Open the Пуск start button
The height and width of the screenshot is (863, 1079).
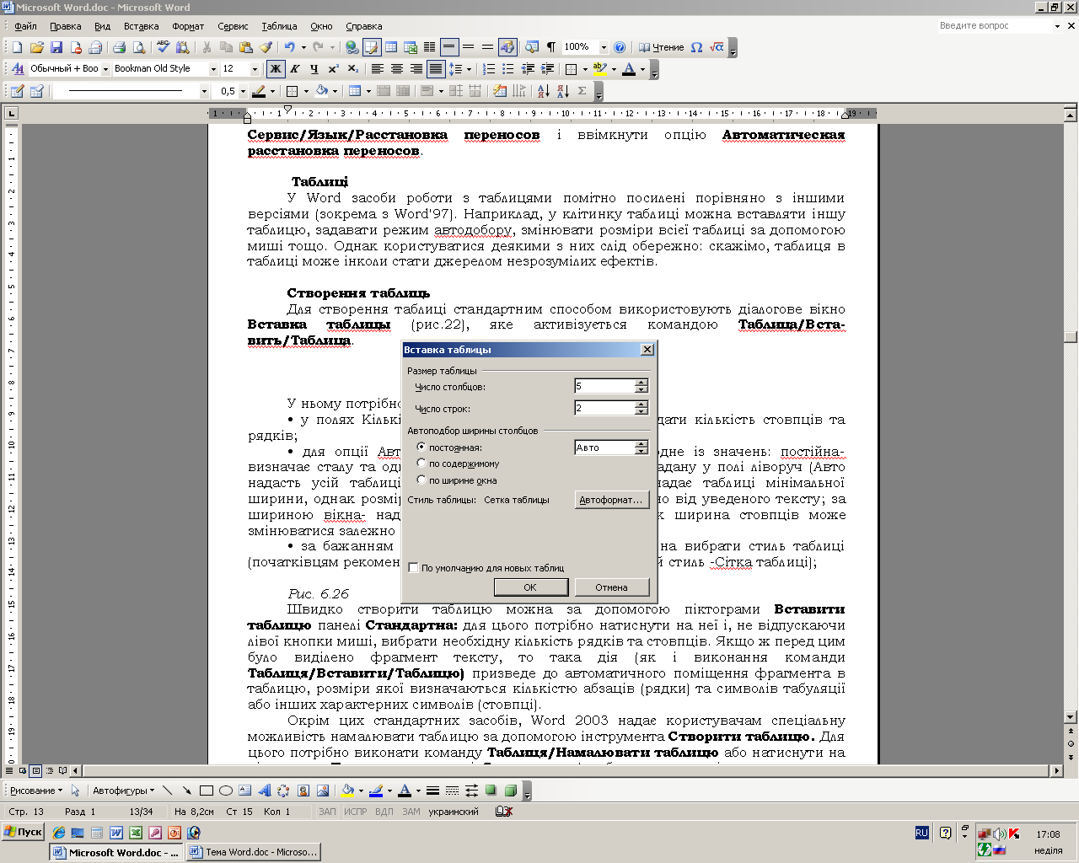point(23,832)
